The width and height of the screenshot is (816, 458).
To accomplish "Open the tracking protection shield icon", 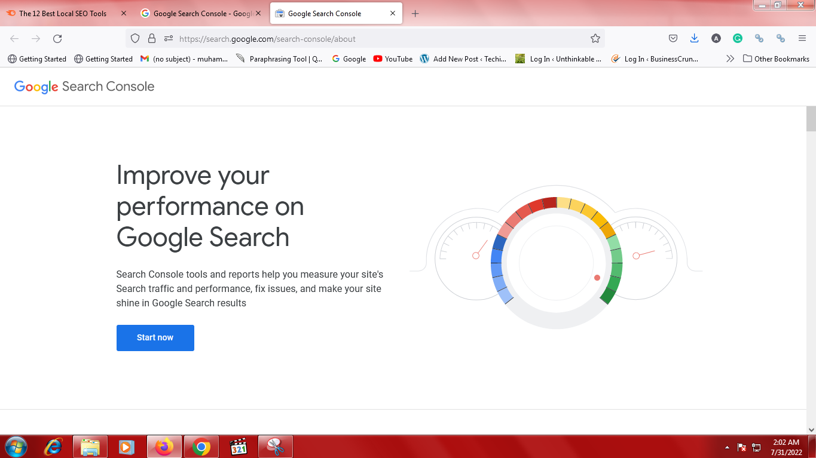I will 135,39.
